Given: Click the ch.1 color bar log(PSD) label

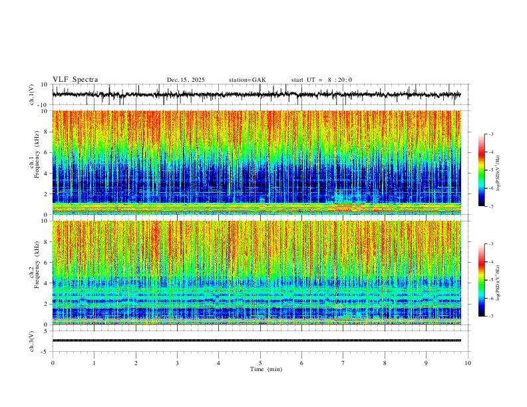Looking at the screenshot, I should tap(498, 173).
